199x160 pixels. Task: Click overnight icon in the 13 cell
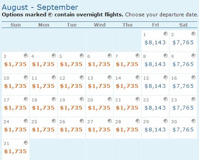pos(110,77)
